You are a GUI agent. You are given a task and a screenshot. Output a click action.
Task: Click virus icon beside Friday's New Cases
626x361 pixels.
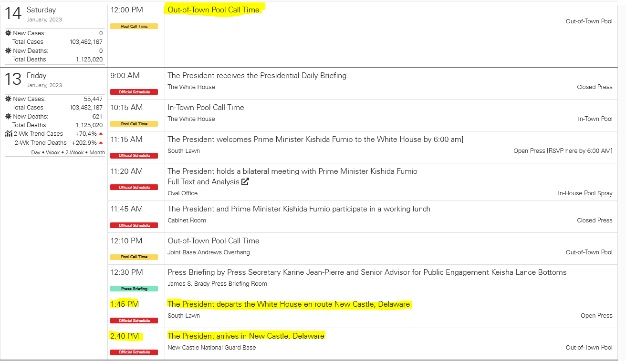tap(8, 99)
